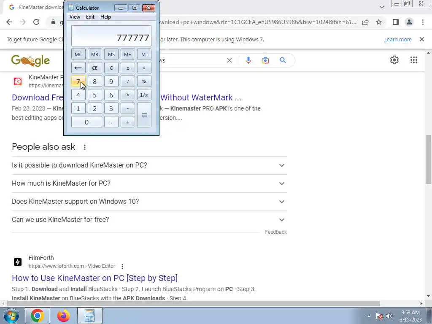Screen dimensions: 432x324
Task: Expand 'Does KineMaster support on Windows 10?'
Action: (x=149, y=202)
